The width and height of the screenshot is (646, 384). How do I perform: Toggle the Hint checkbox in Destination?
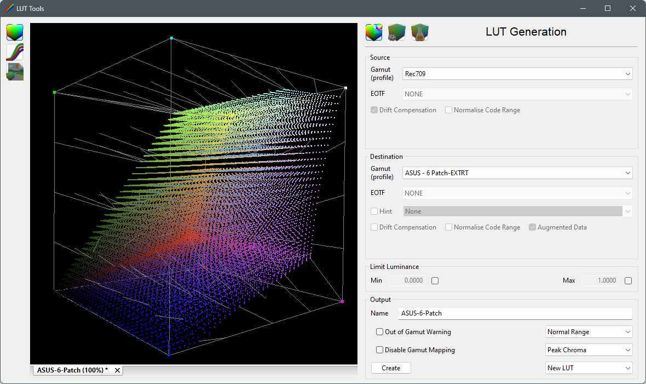coord(374,211)
